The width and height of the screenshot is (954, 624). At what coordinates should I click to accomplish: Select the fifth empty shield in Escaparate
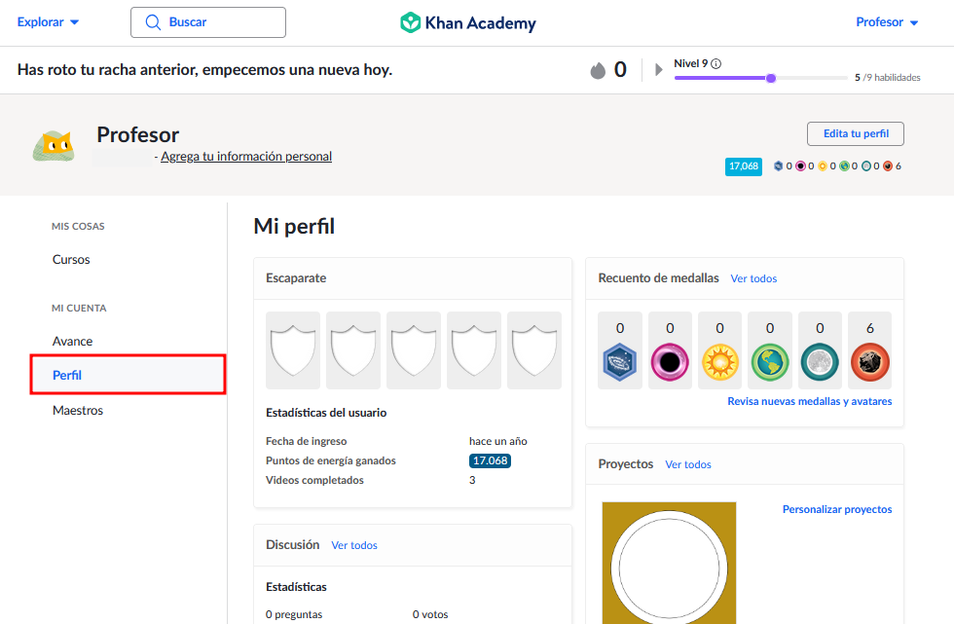[x=534, y=350]
